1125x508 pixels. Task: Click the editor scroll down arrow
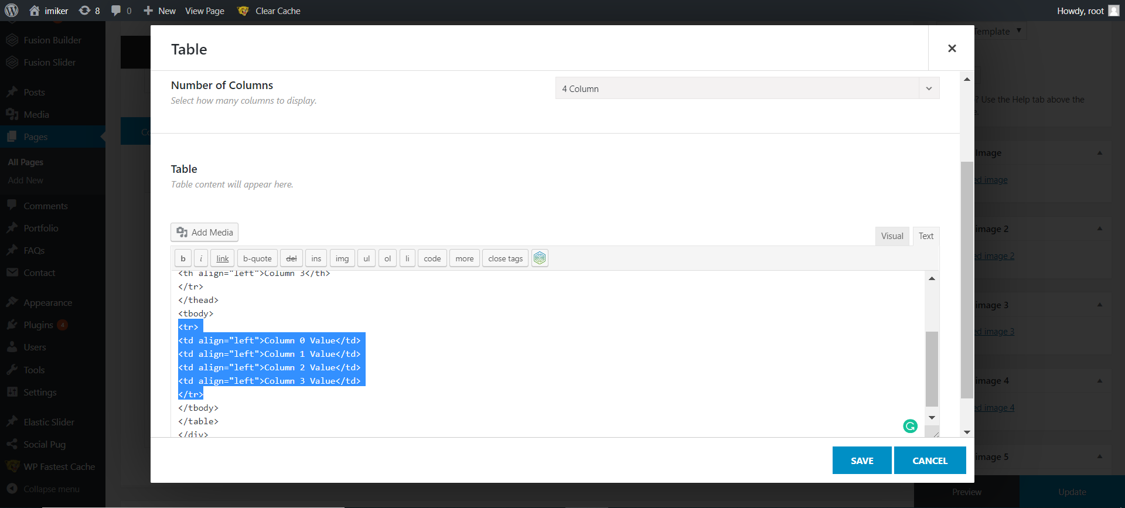tap(932, 417)
